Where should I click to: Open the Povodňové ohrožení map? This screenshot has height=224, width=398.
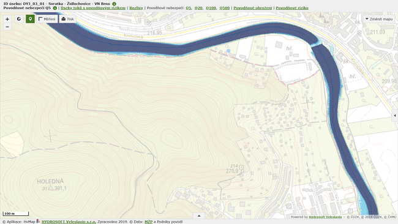[253, 8]
